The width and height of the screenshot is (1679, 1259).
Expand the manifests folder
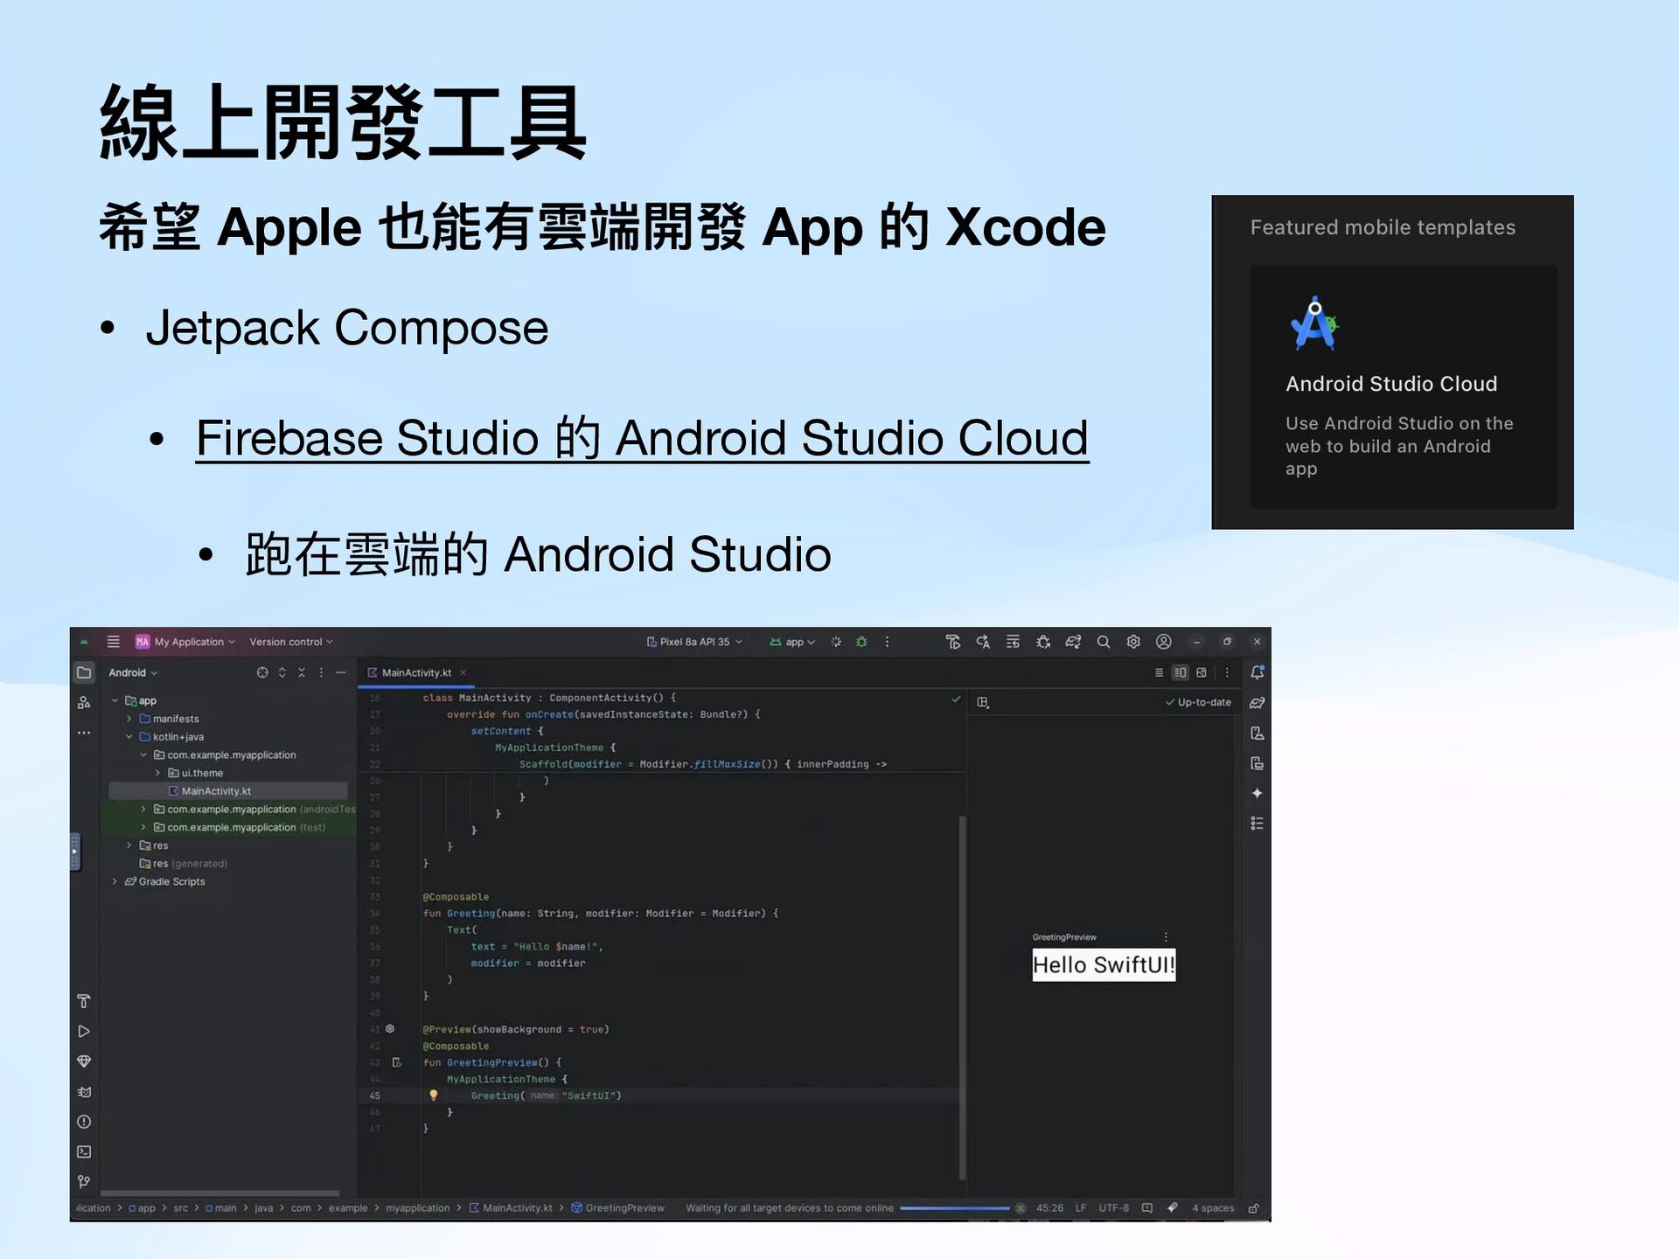(129, 719)
